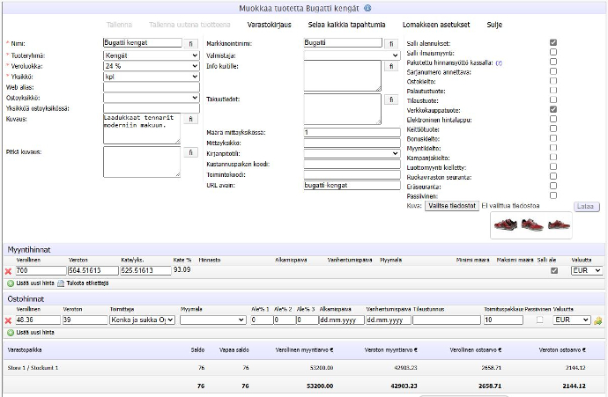Click the icon beside the purchase price currency
Image resolution: width=608 pixels, height=397 pixels.
click(598, 320)
